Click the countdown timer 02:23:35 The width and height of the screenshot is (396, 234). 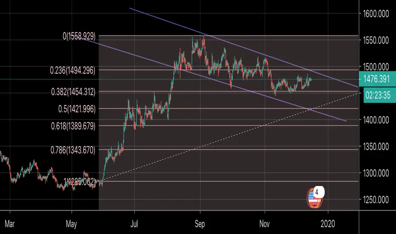tap(379, 95)
